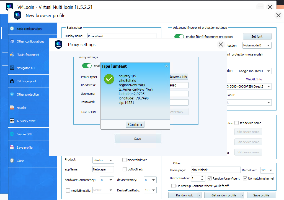Viewport: 284px width, 200px height.
Task: Click the Basic configuration compass icon
Action: point(12,28)
